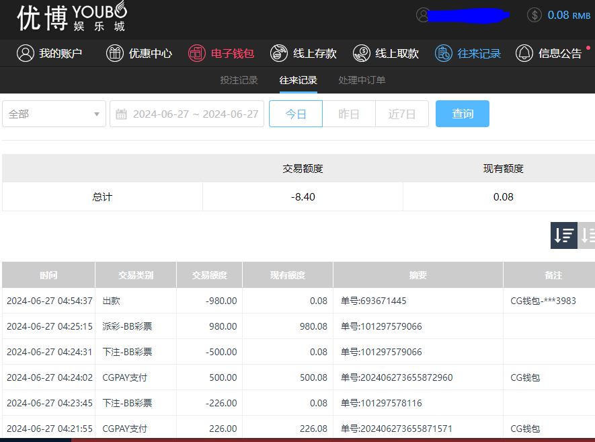Image resolution: width=595 pixels, height=442 pixels.
Task: Click the dollar balance icon in header
Action: click(534, 15)
